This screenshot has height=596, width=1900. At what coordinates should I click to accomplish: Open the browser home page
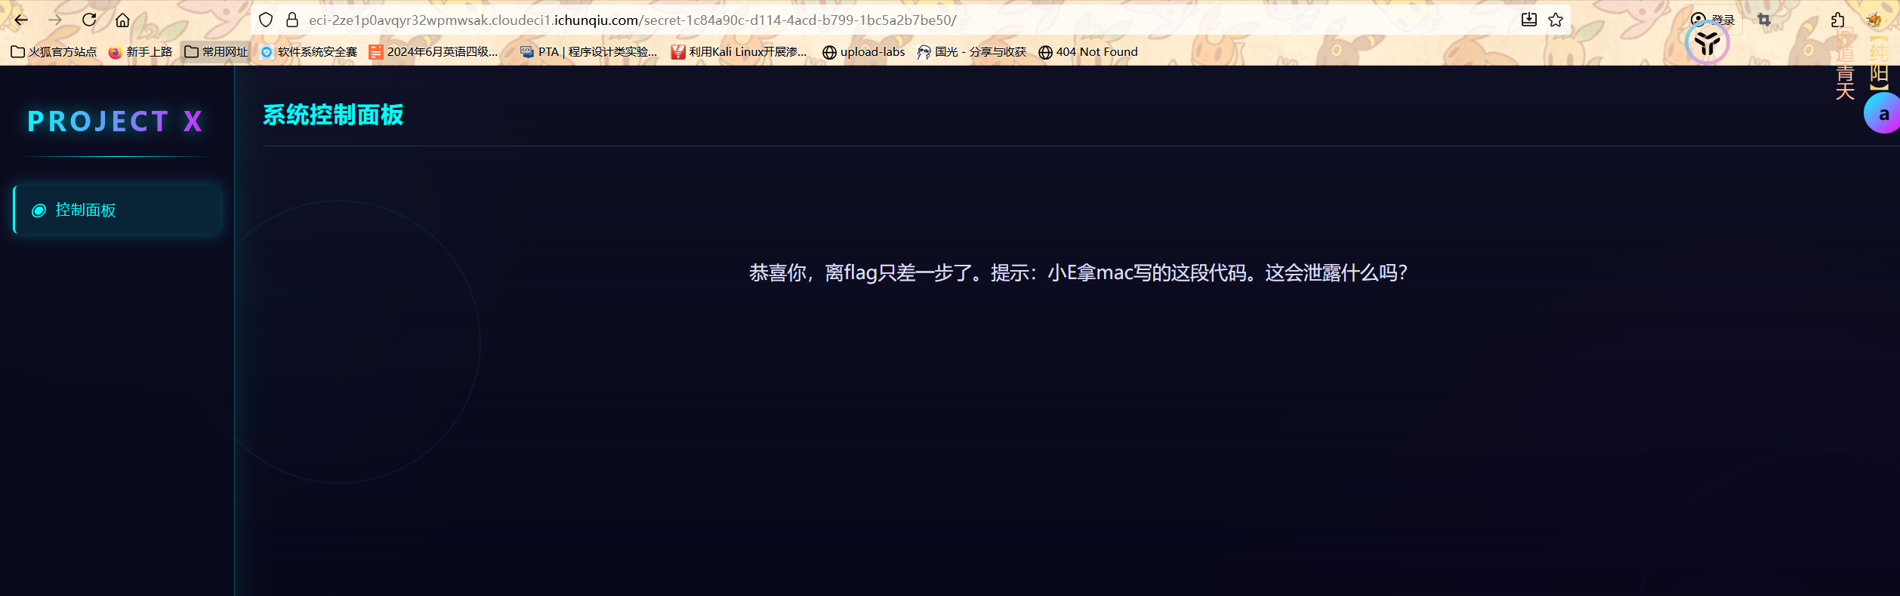pos(122,20)
